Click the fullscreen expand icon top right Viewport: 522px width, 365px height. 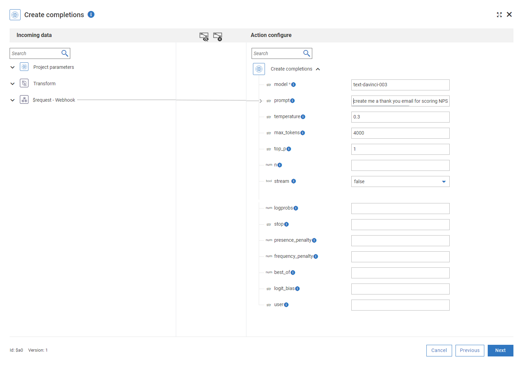coord(499,15)
